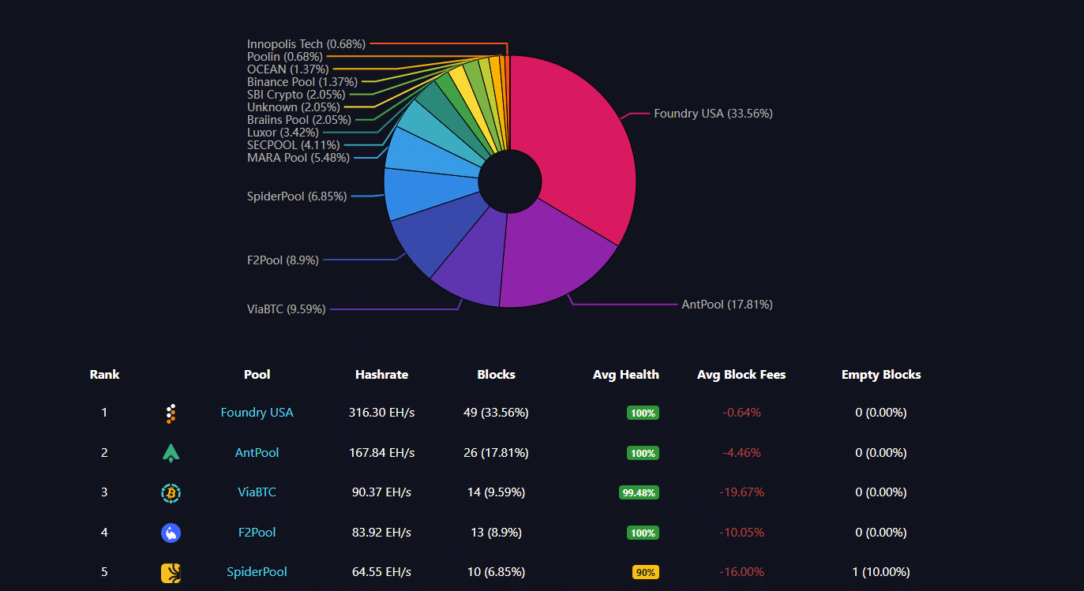Click the F2Pool logo icon

(x=171, y=533)
